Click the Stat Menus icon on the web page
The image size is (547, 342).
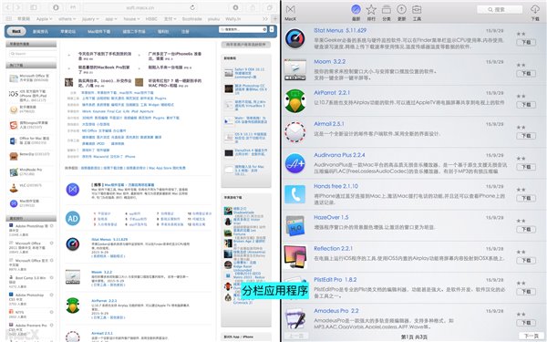tap(73, 244)
